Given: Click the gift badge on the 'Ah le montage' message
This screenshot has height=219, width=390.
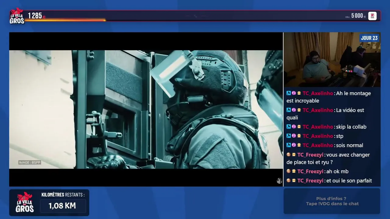Looking at the screenshot, I should tap(299, 93).
